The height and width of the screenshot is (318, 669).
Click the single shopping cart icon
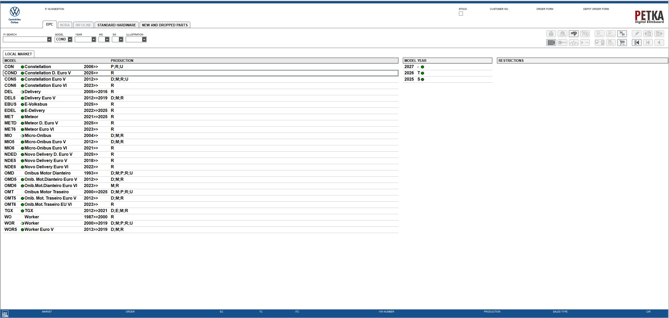pyautogui.click(x=622, y=43)
